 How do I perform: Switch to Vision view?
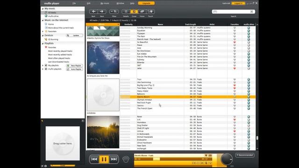point(142,12)
